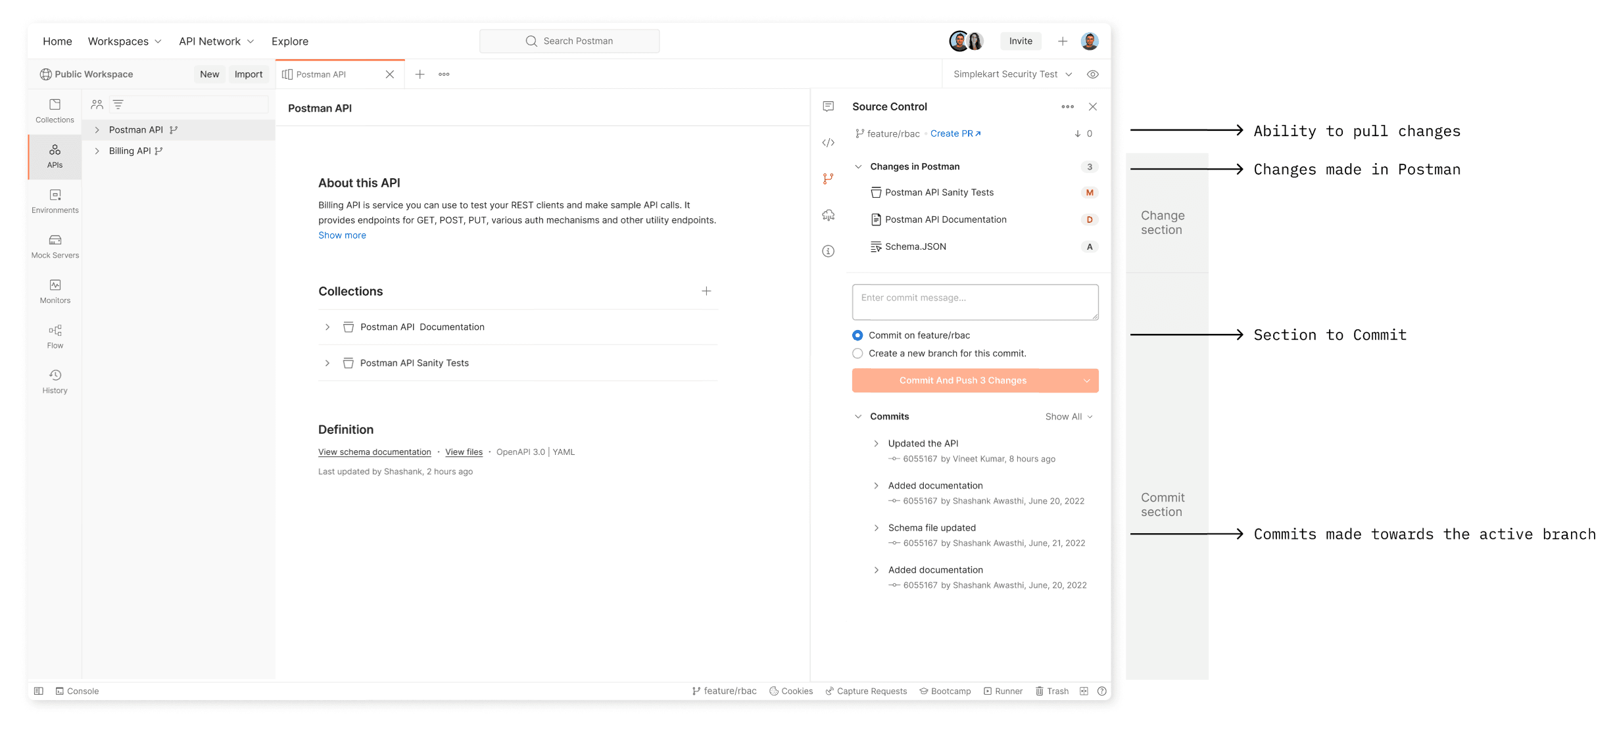Viewport: 1615px width, 731px height.
Task: Click the info icon in right rail
Action: (x=828, y=251)
